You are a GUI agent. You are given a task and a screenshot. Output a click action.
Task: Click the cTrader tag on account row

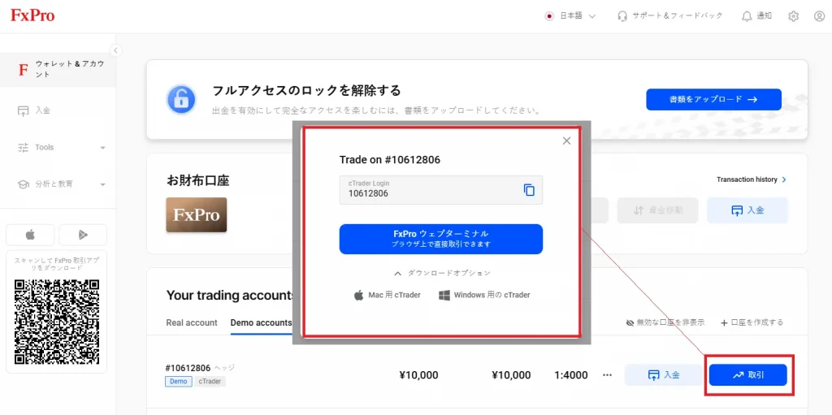pos(210,381)
